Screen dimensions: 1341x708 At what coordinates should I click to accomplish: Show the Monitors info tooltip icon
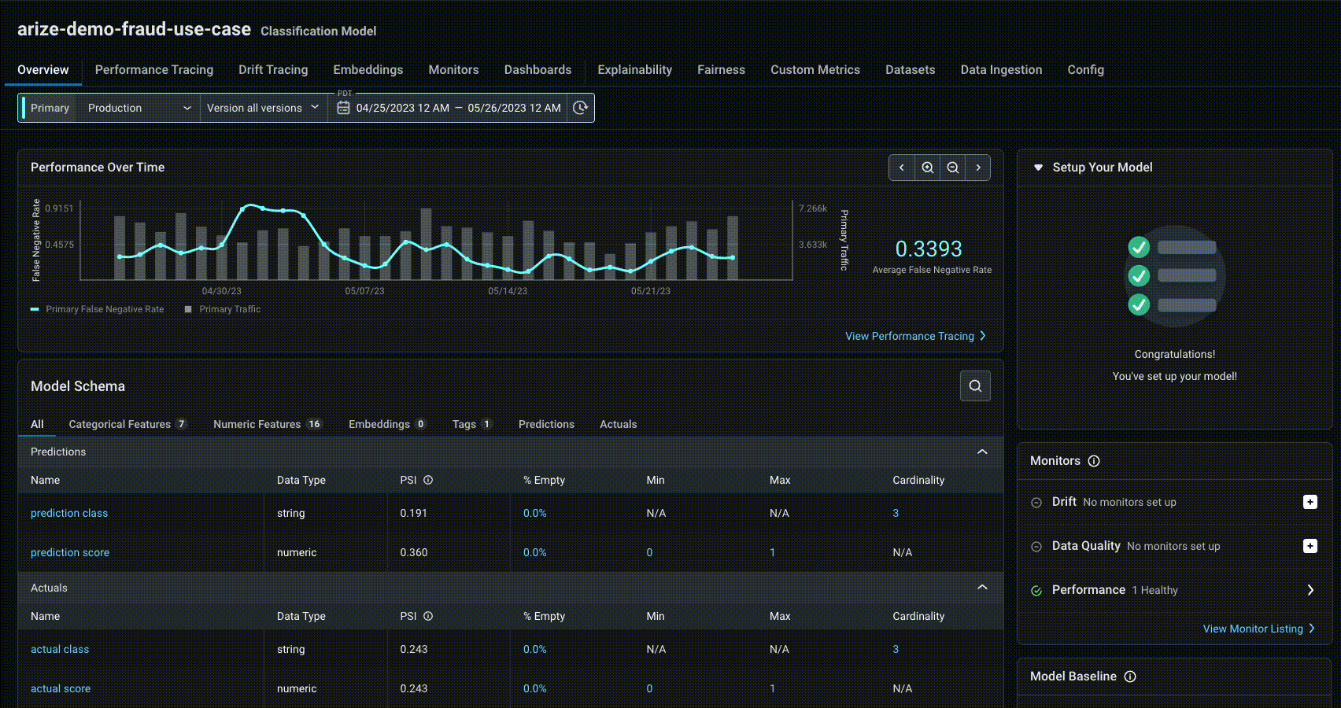point(1094,461)
